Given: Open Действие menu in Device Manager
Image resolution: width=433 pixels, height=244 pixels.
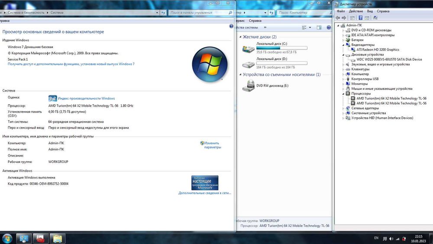Looking at the screenshot, I should (x=355, y=11).
